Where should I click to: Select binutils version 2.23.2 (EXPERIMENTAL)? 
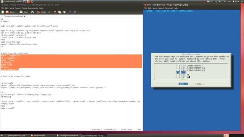tap(191, 68)
